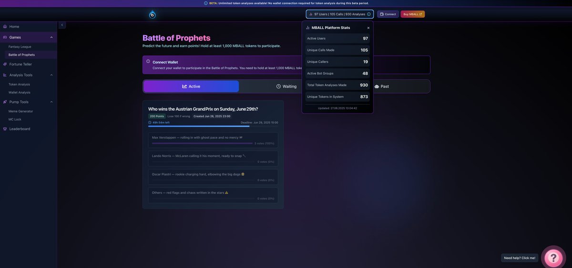Screen dimensions: 572x268
Task: Click the BETA info icon in top banner
Action: [206, 3]
